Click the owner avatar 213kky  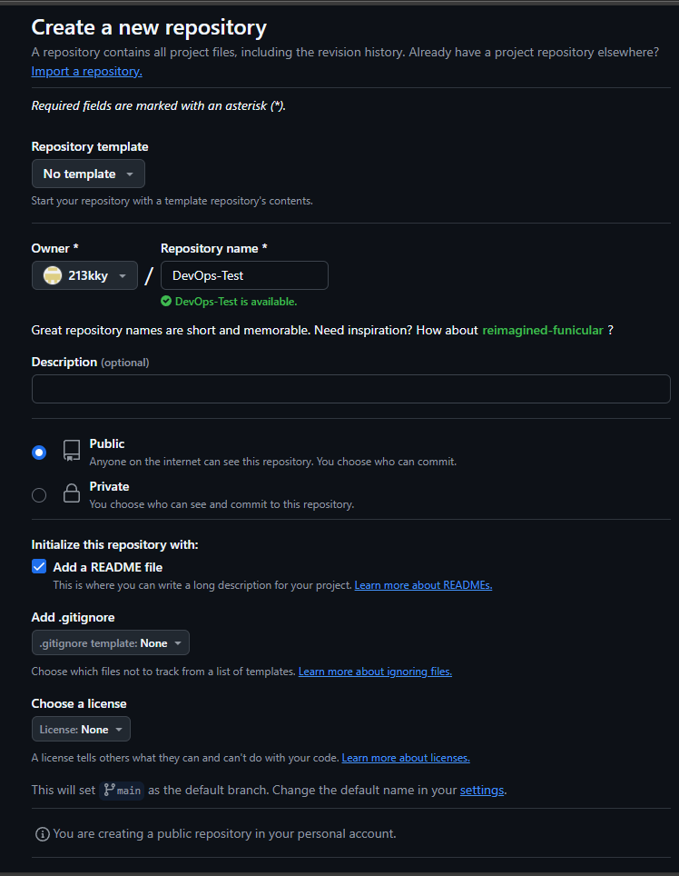[53, 275]
